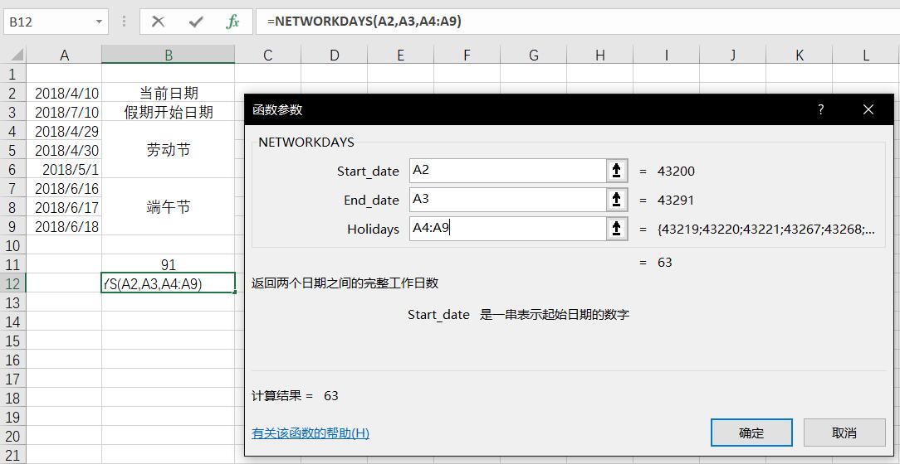Click the 当前日期 cell

point(169,93)
